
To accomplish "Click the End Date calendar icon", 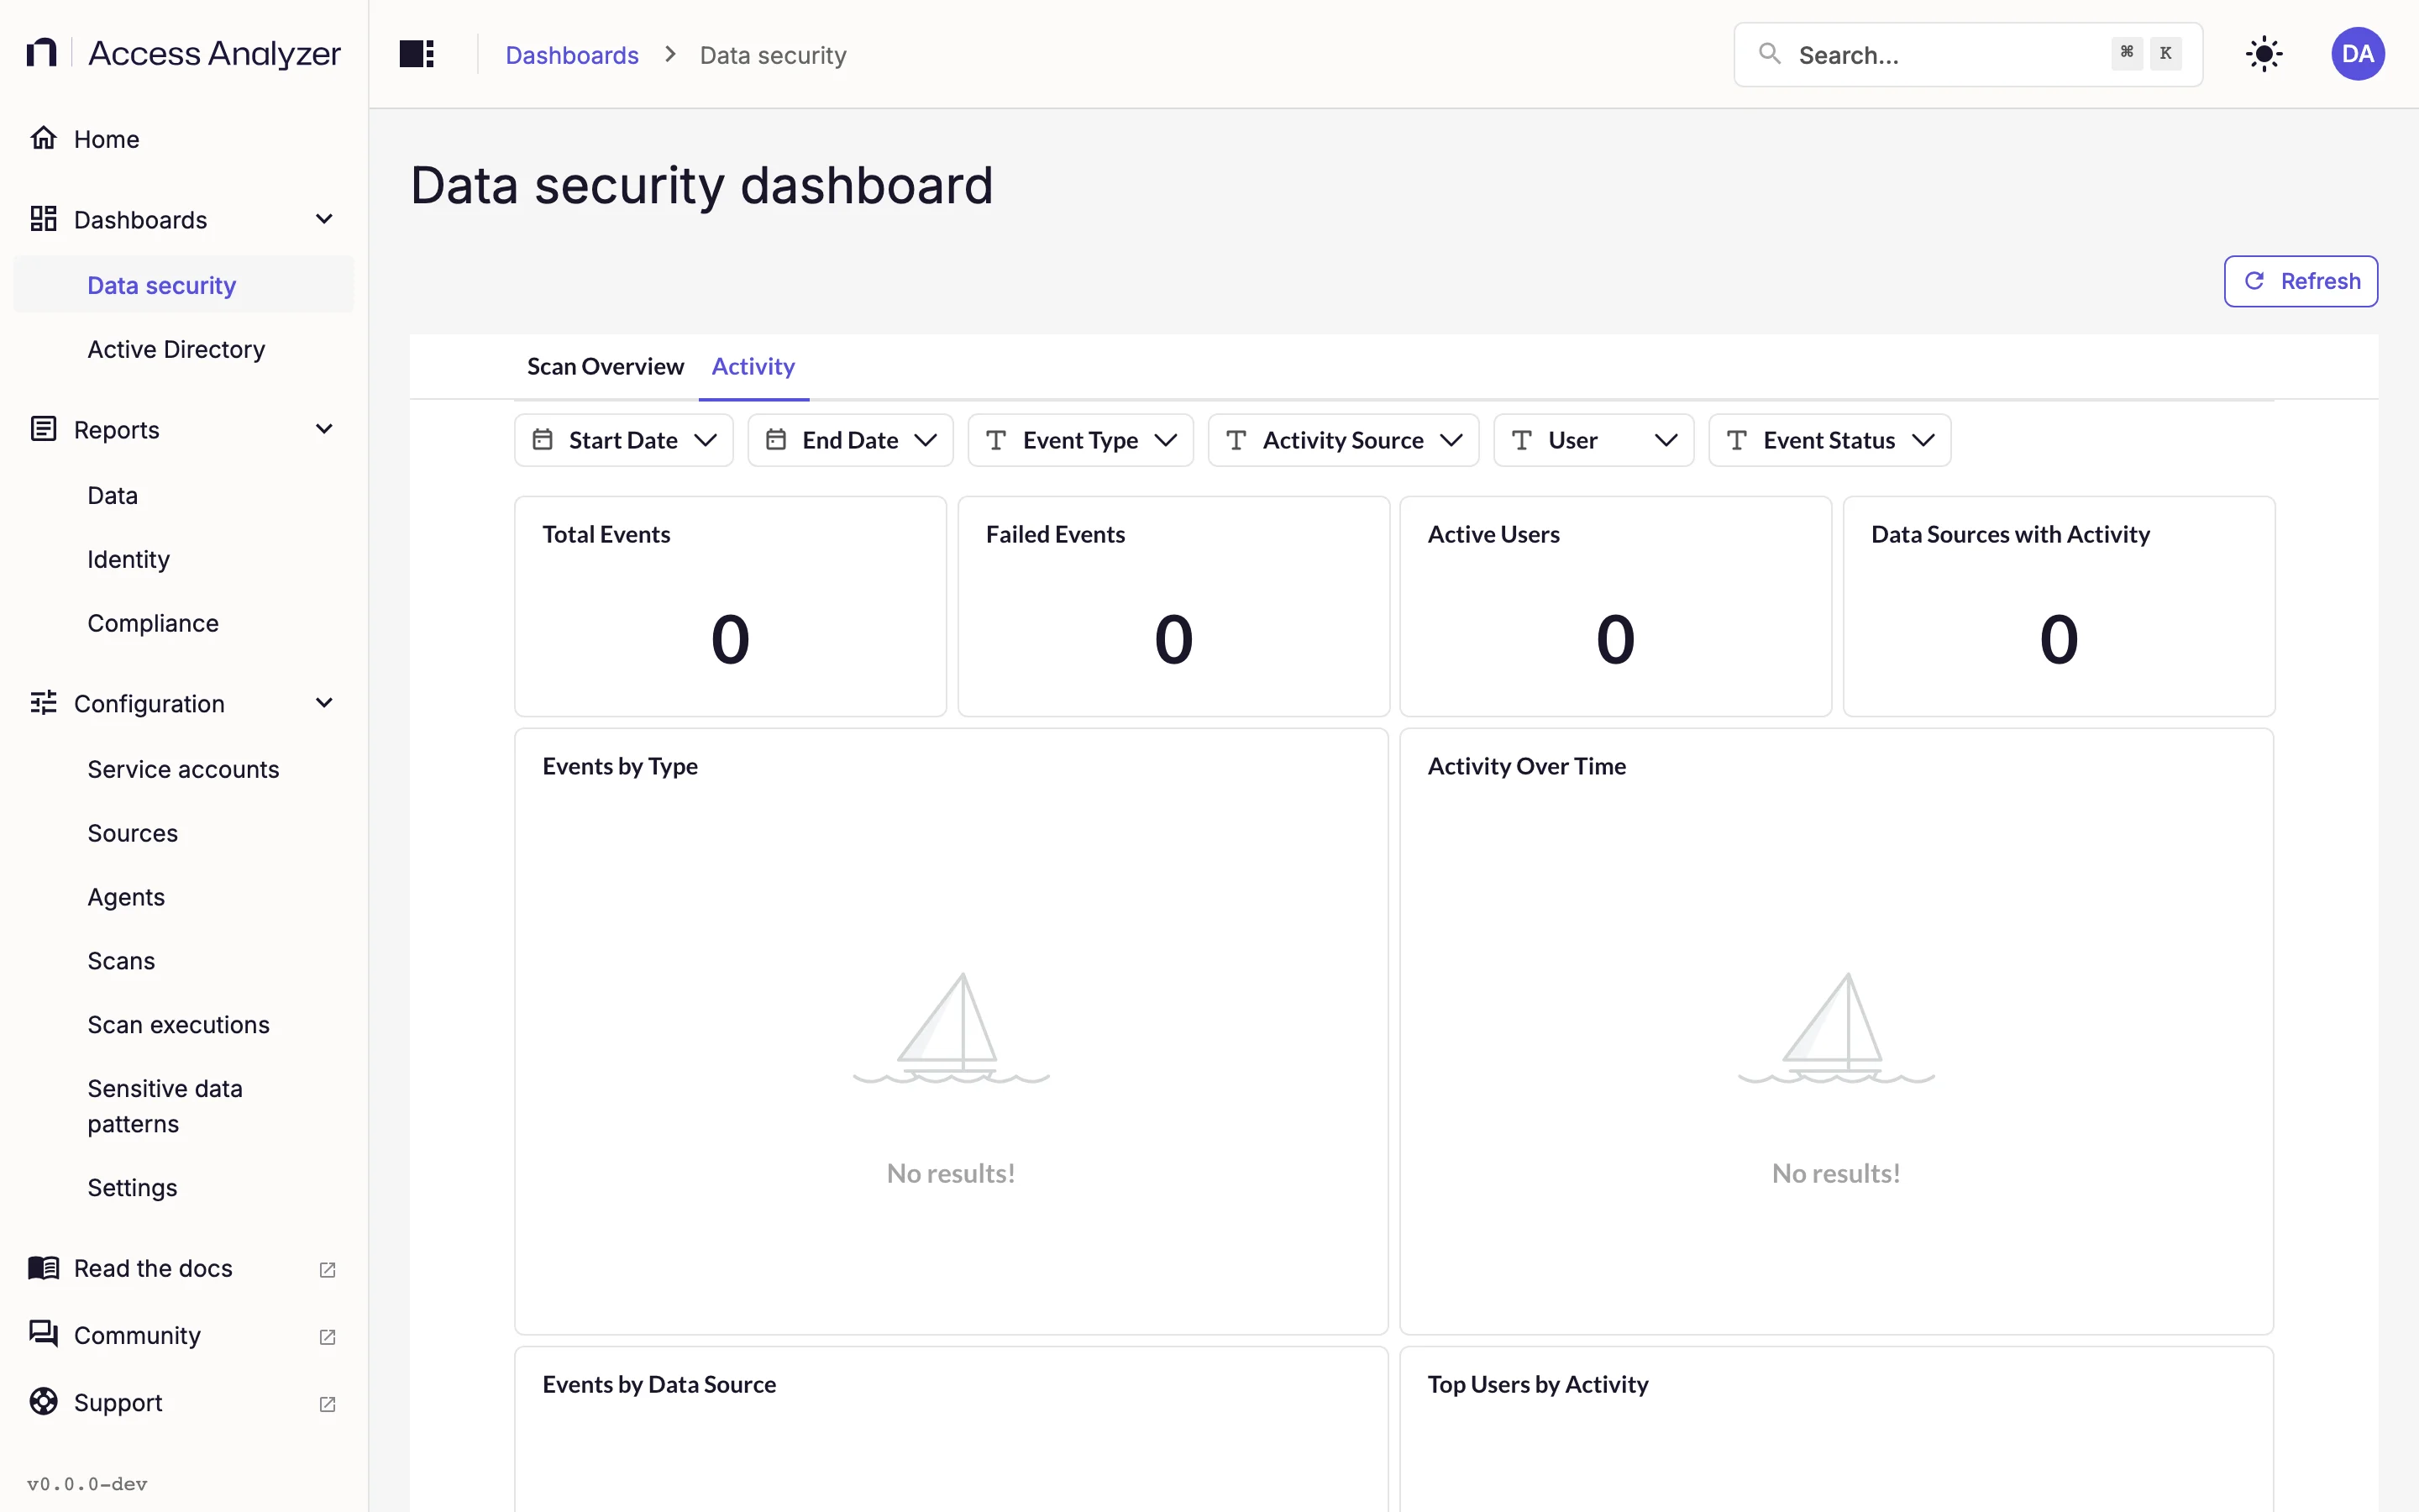I will (x=776, y=440).
